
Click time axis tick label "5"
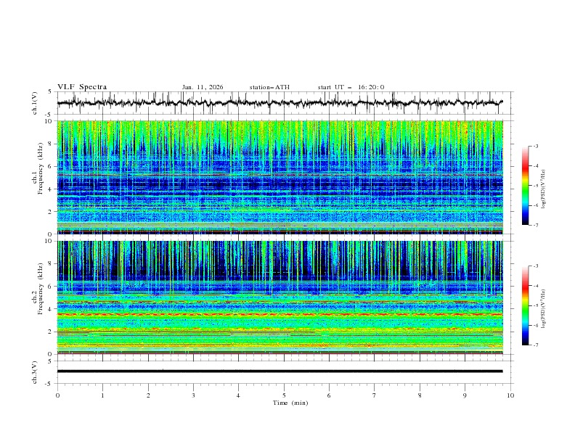(x=284, y=395)
